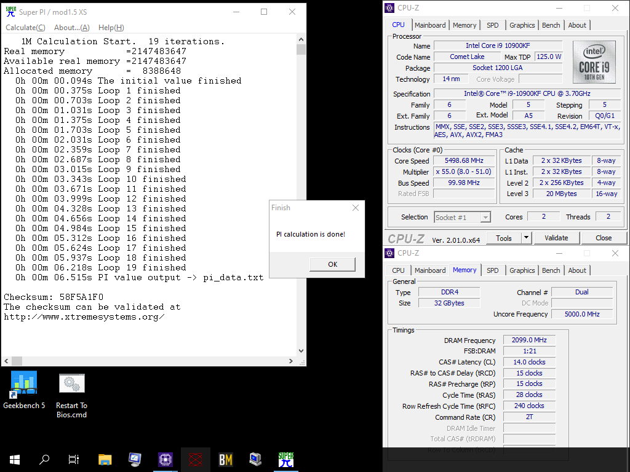Open the Calculate menu in Super PI
Image resolution: width=630 pixels, height=472 pixels.
point(25,28)
